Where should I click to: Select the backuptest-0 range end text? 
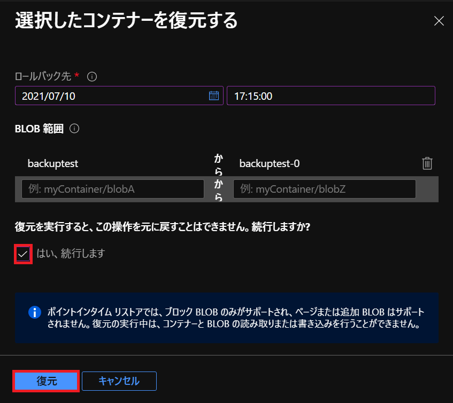coord(269,163)
